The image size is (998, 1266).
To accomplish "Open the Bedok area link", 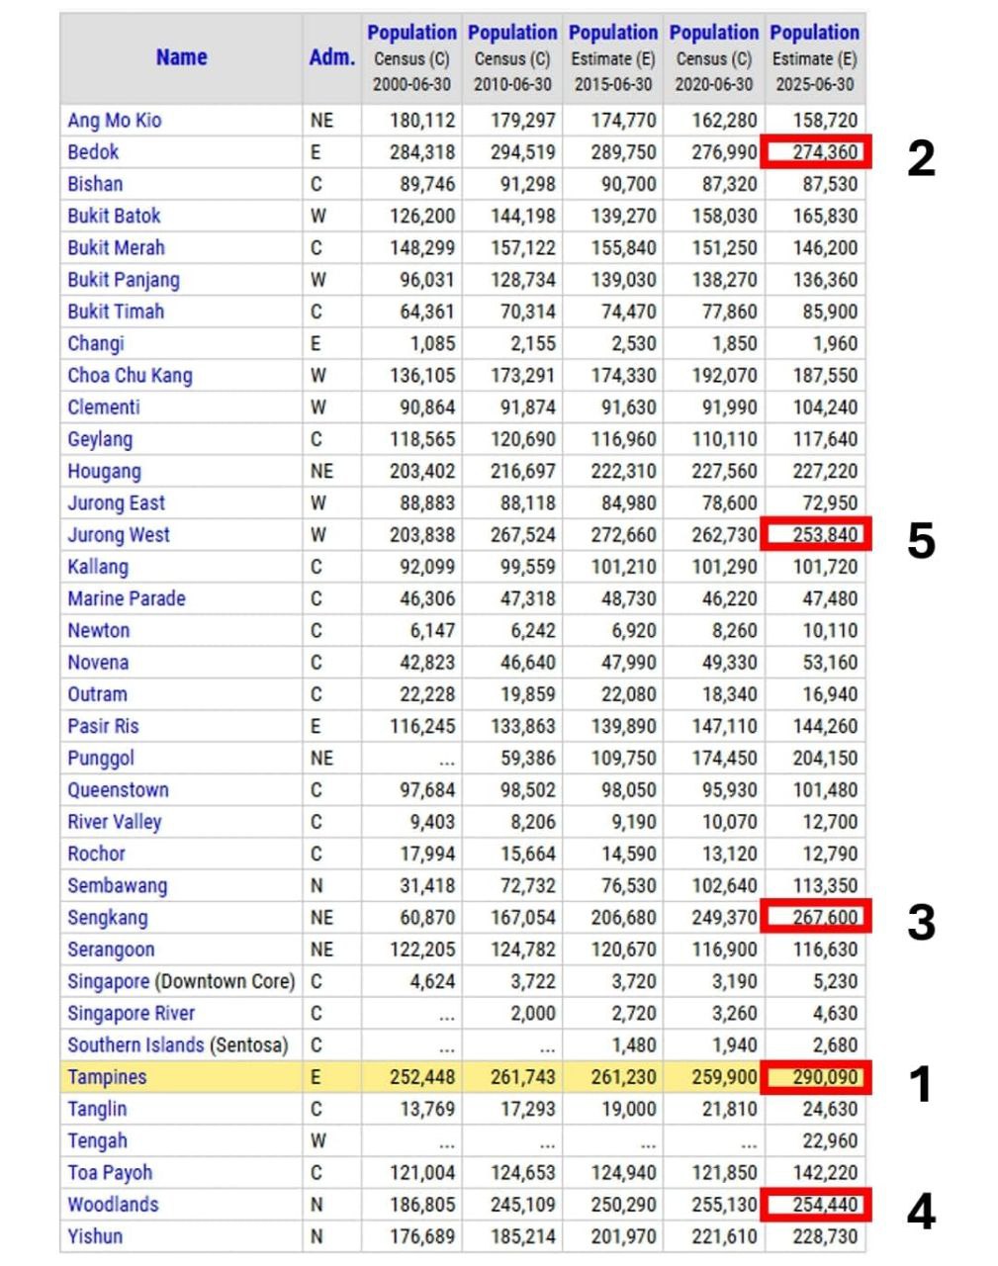I will [93, 152].
